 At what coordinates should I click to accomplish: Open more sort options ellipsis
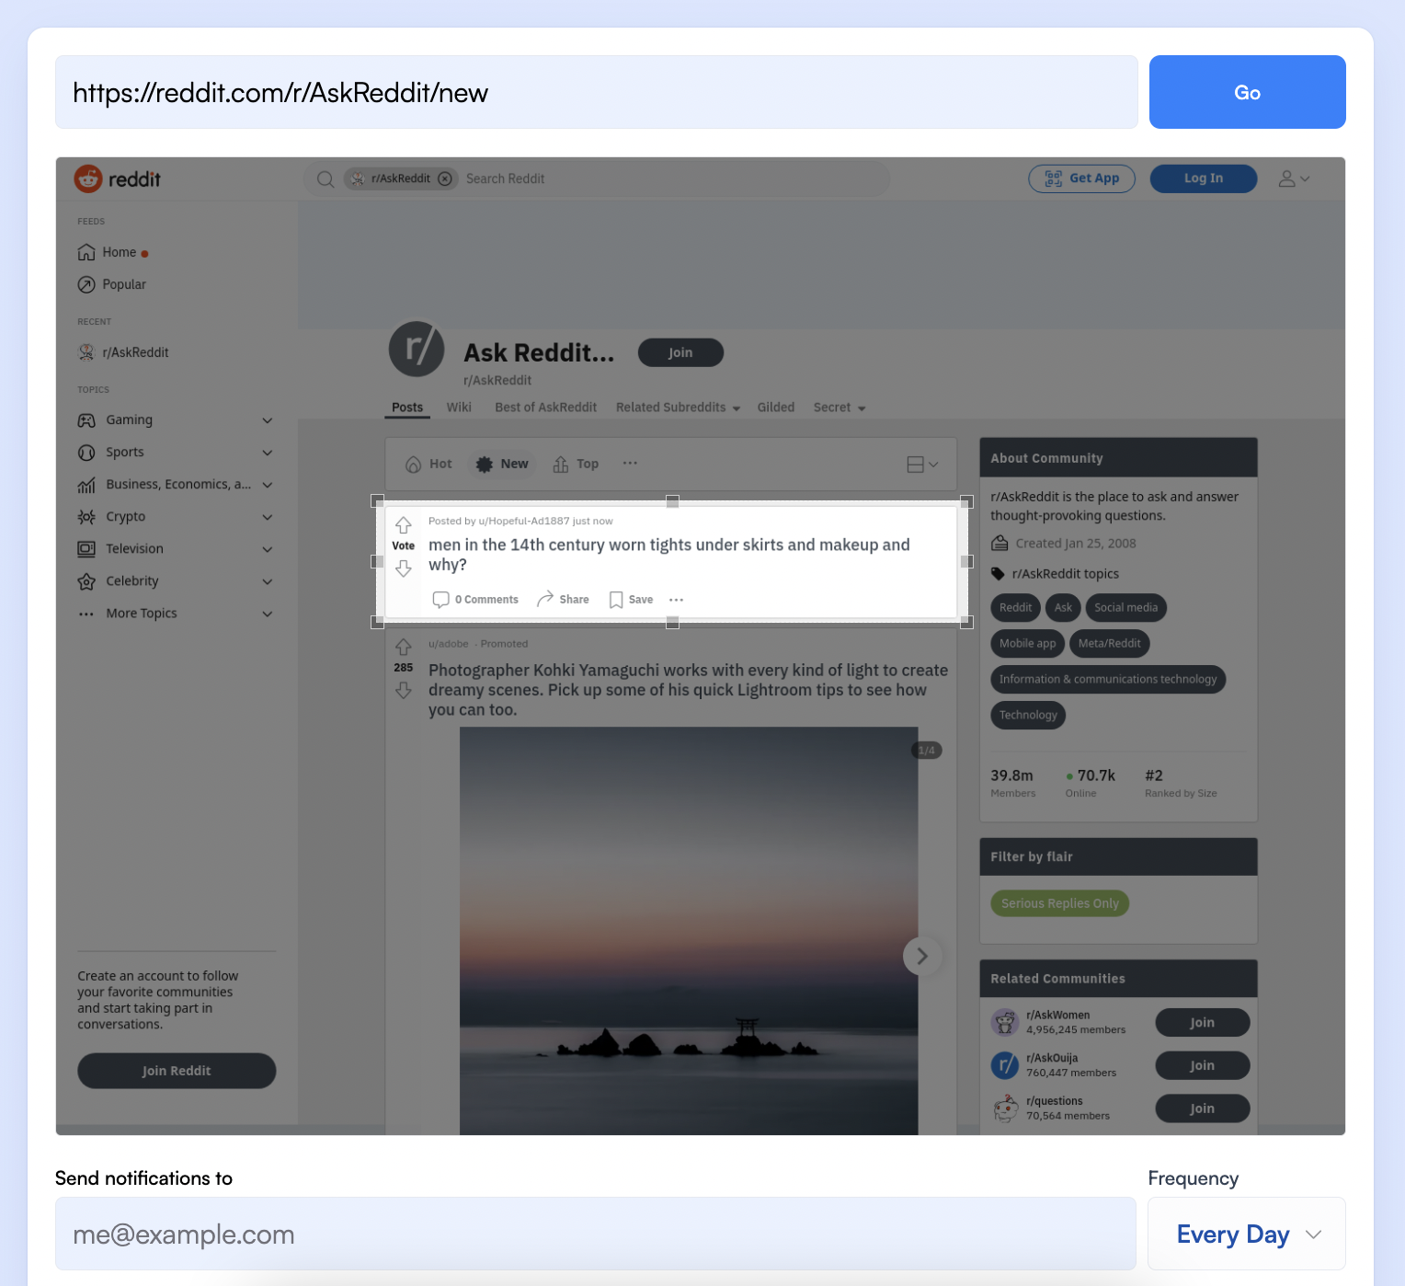coord(630,463)
